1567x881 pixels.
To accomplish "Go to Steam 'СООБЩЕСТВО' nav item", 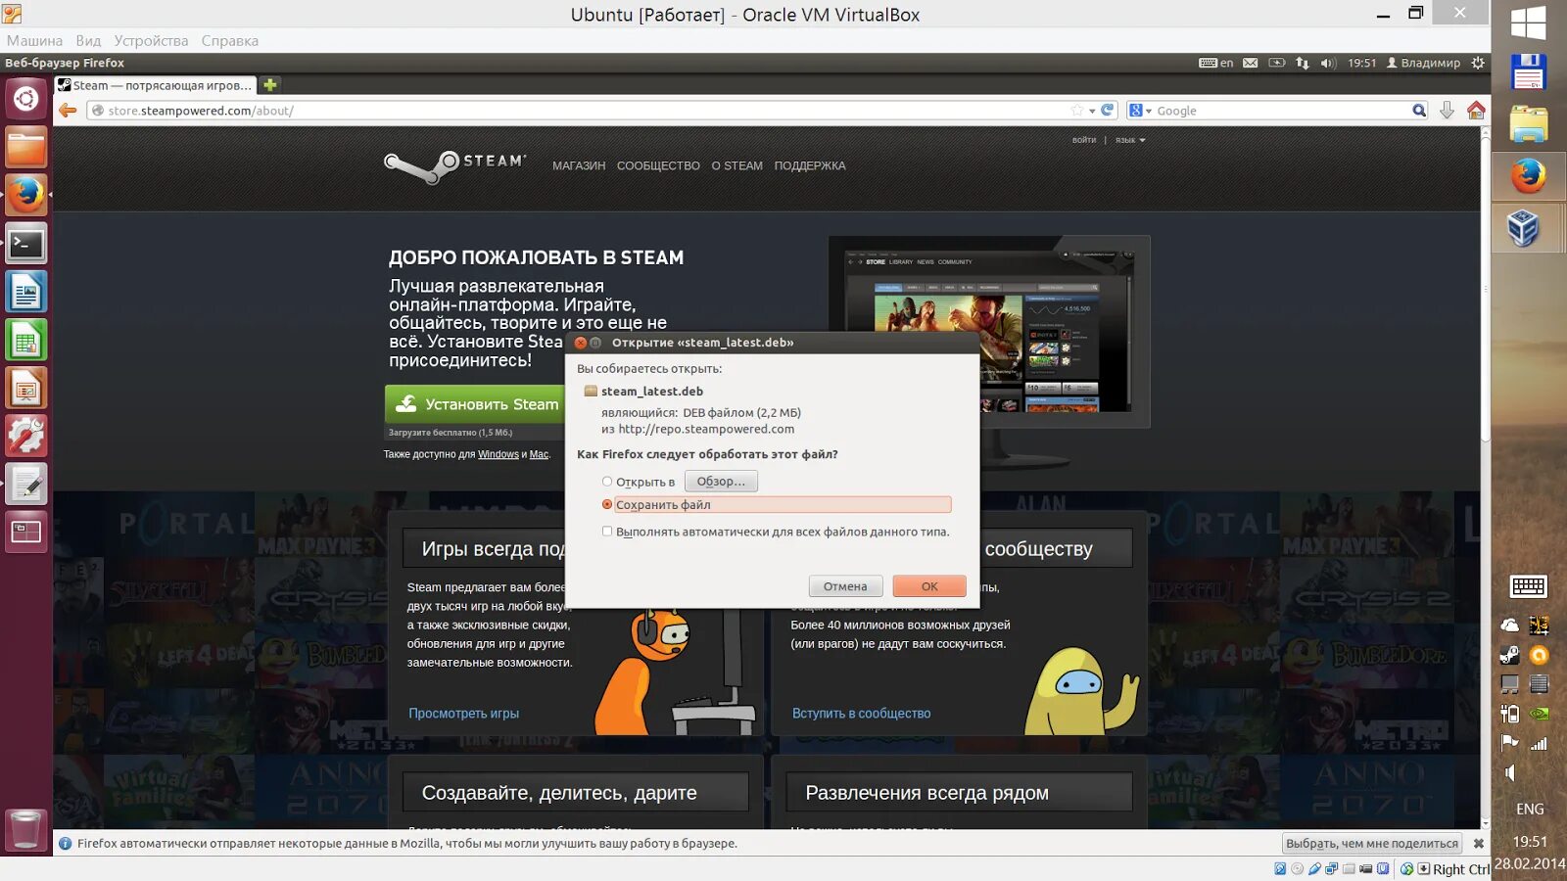I will pos(658,166).
